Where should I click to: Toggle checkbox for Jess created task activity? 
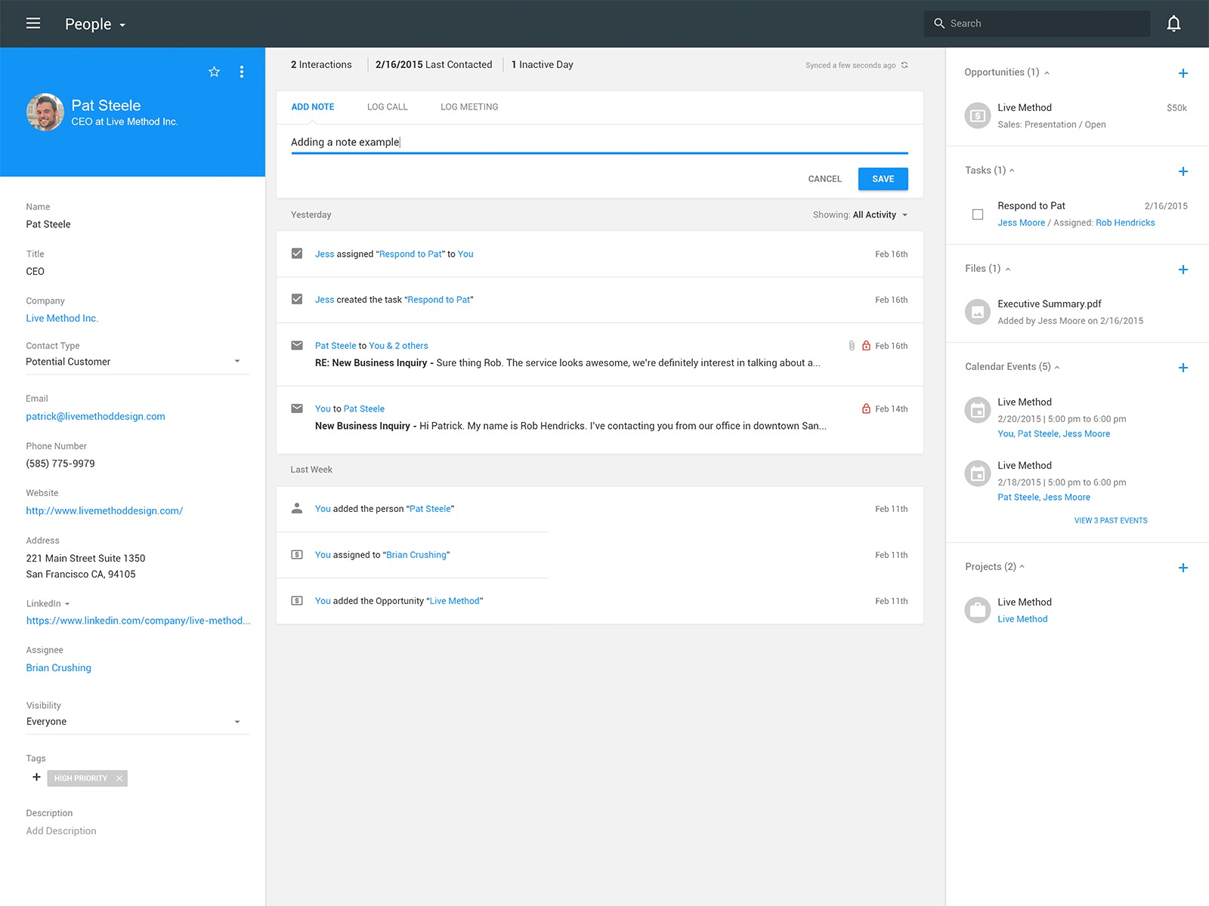tap(297, 299)
